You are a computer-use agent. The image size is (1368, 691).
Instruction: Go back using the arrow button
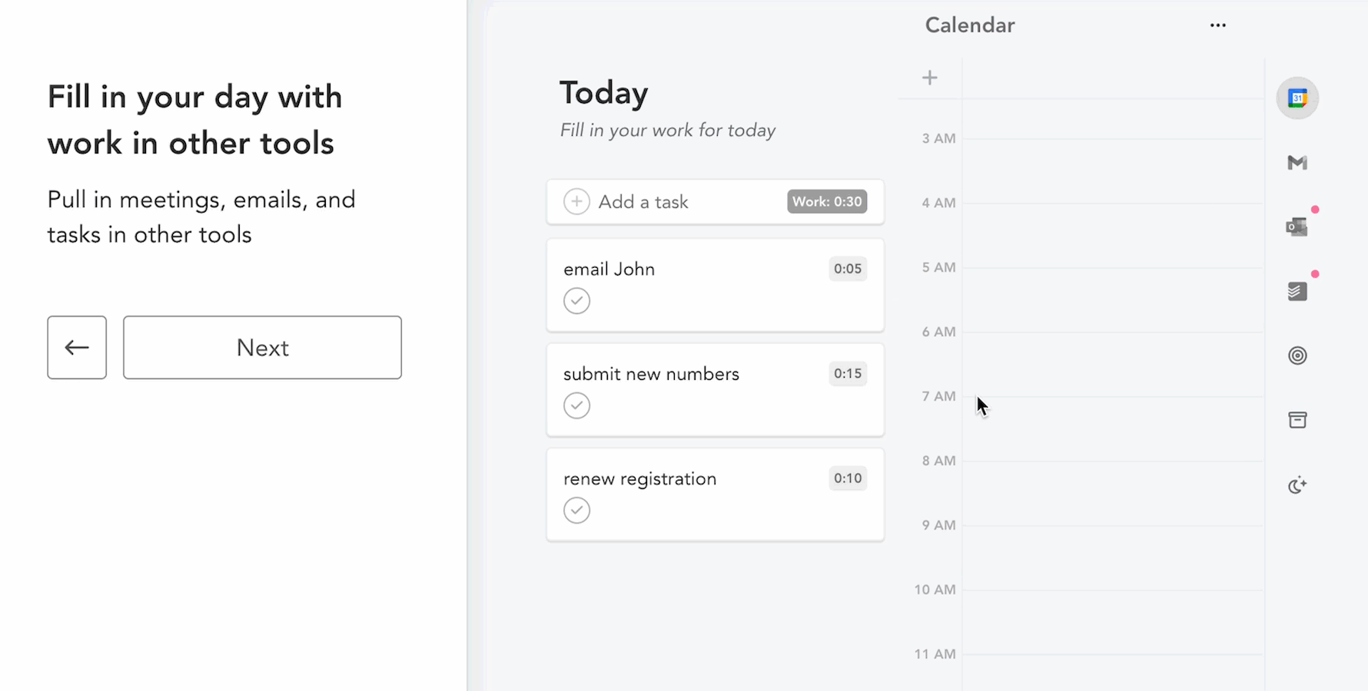[77, 347]
